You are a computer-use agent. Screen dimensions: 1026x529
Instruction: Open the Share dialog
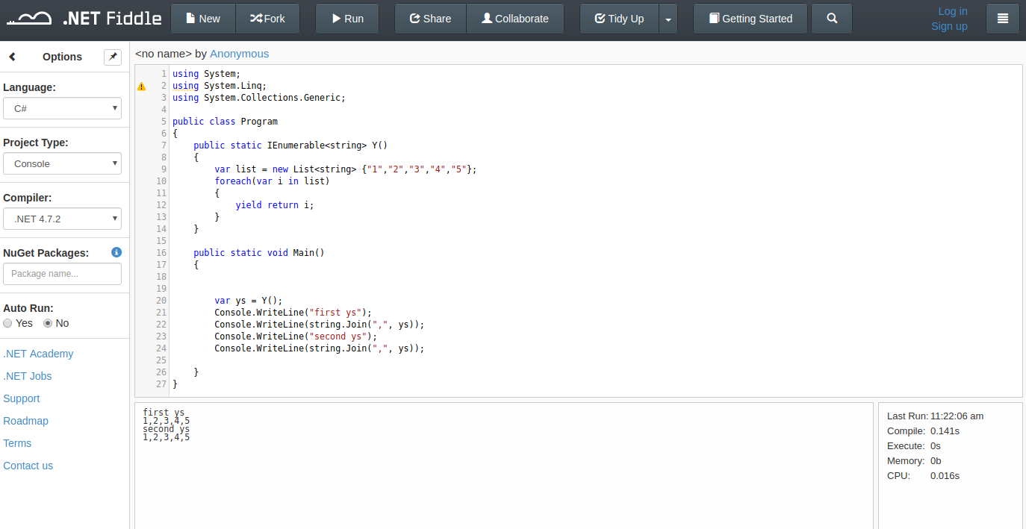tap(430, 19)
